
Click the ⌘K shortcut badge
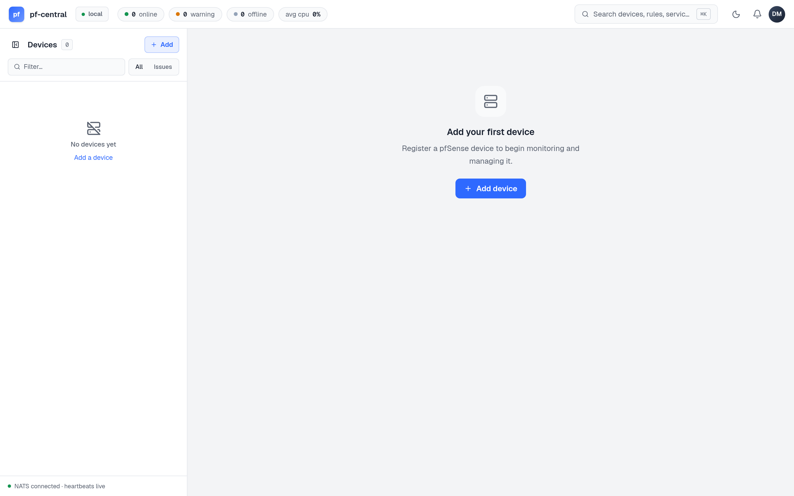[x=704, y=14]
